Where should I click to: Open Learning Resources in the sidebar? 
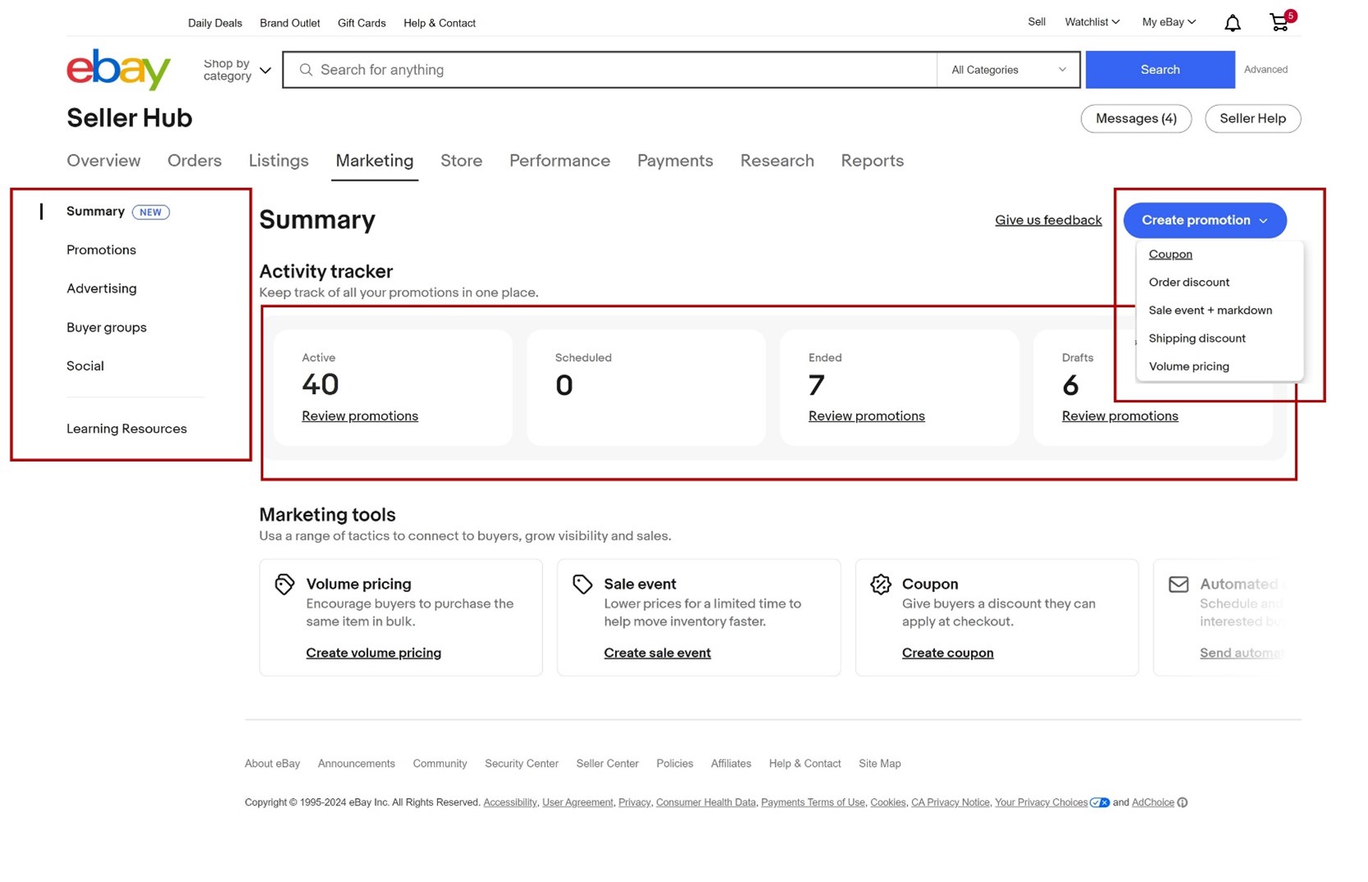[x=127, y=429]
